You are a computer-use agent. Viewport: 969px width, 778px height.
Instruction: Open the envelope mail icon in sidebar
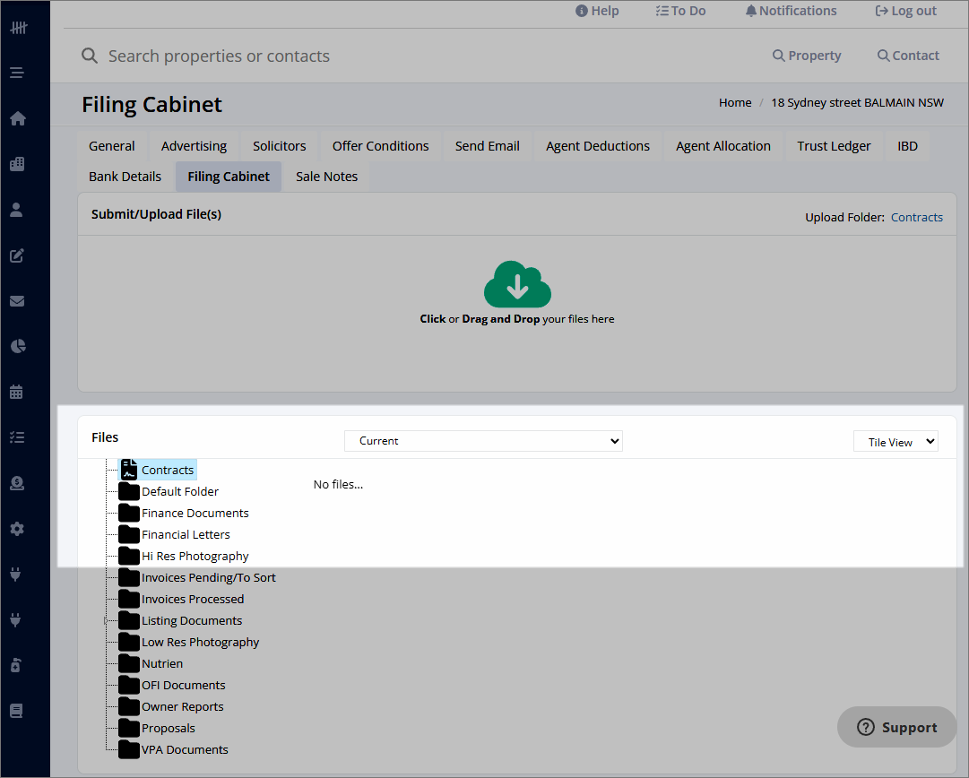point(17,301)
